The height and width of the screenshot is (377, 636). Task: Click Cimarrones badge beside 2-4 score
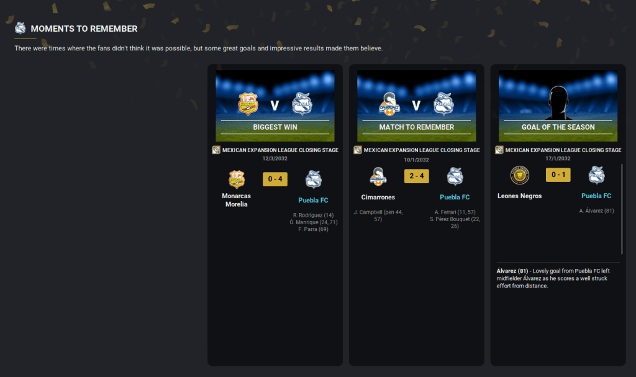pos(378,176)
